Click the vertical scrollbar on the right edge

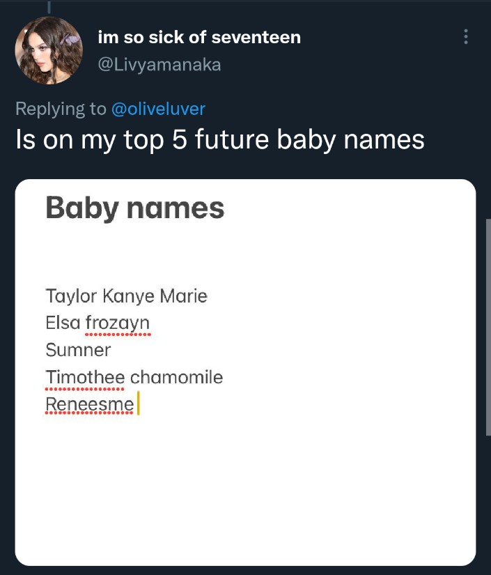(488, 328)
